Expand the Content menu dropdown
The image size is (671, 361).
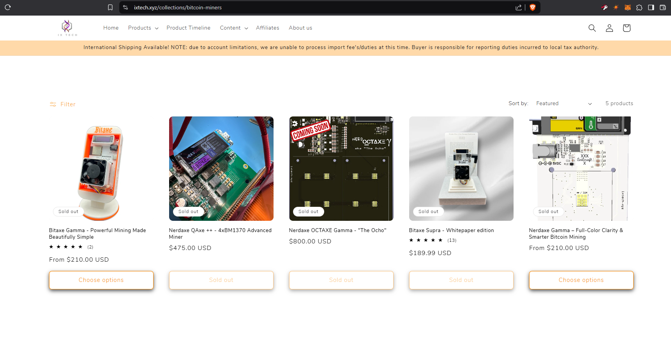[234, 28]
